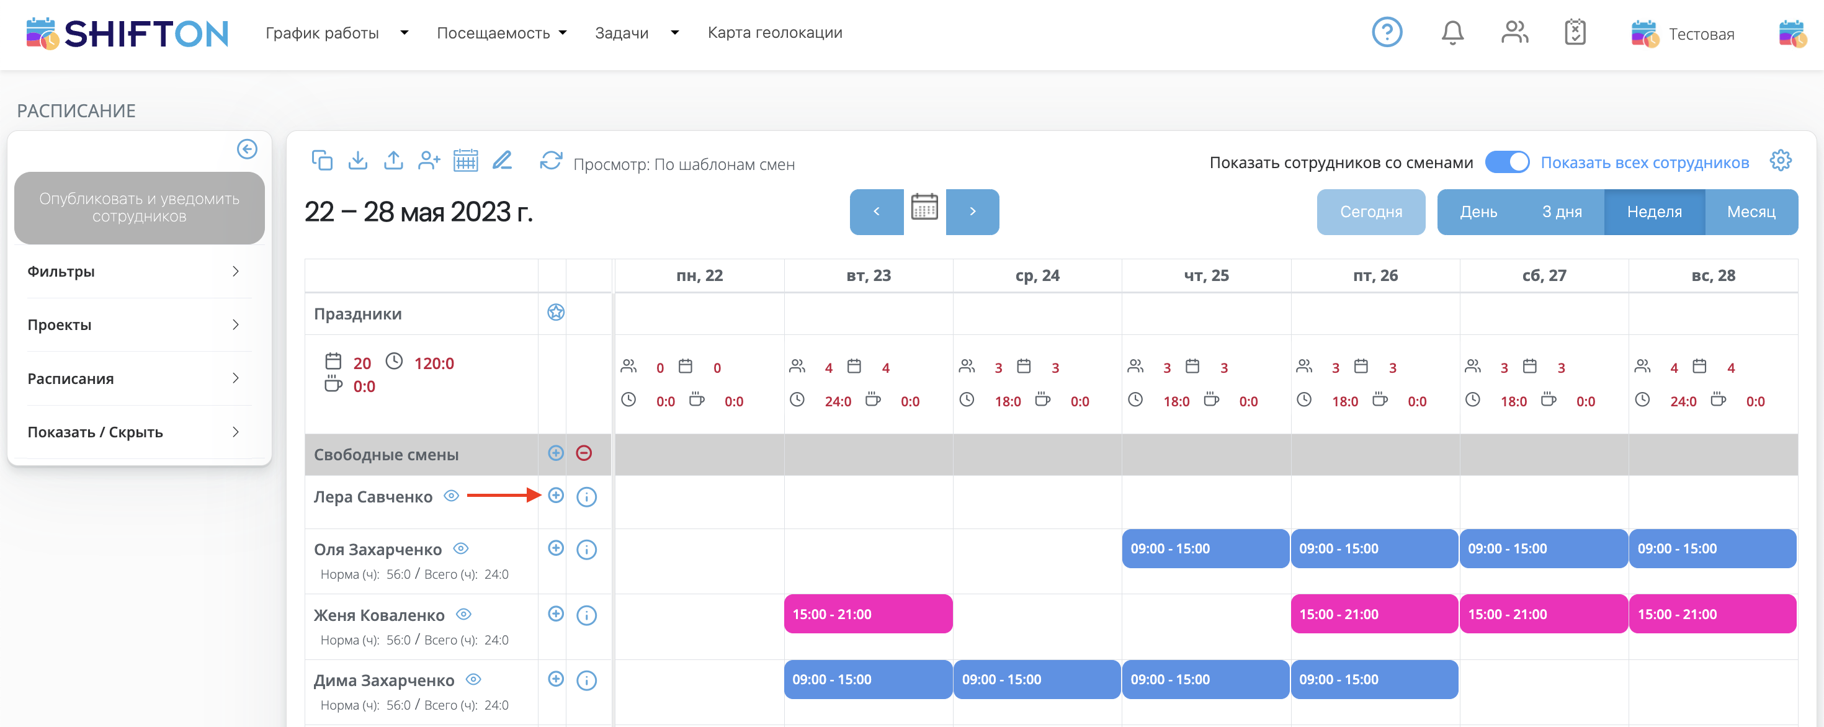This screenshot has height=727, width=1824.
Task: Click the copy schedule icon in the toolbar
Action: pos(322,161)
